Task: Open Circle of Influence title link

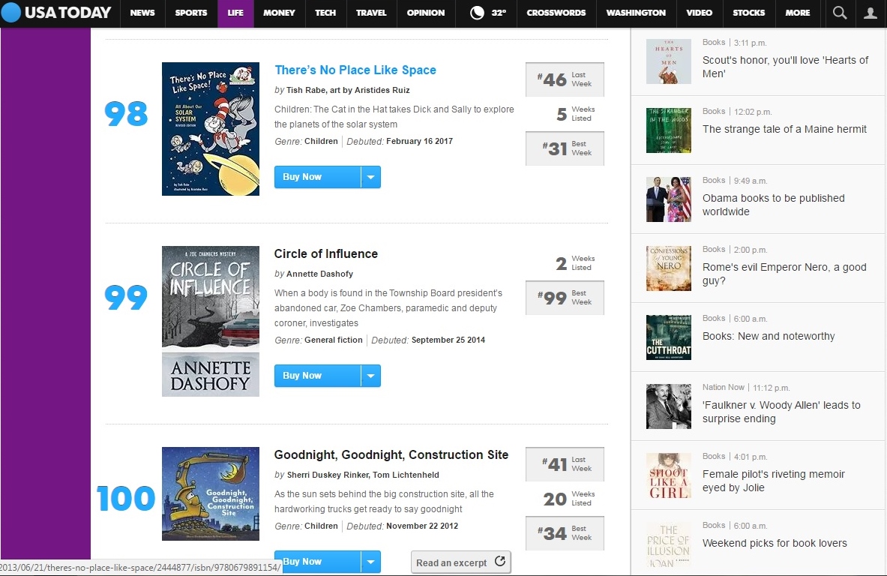Action: tap(326, 254)
